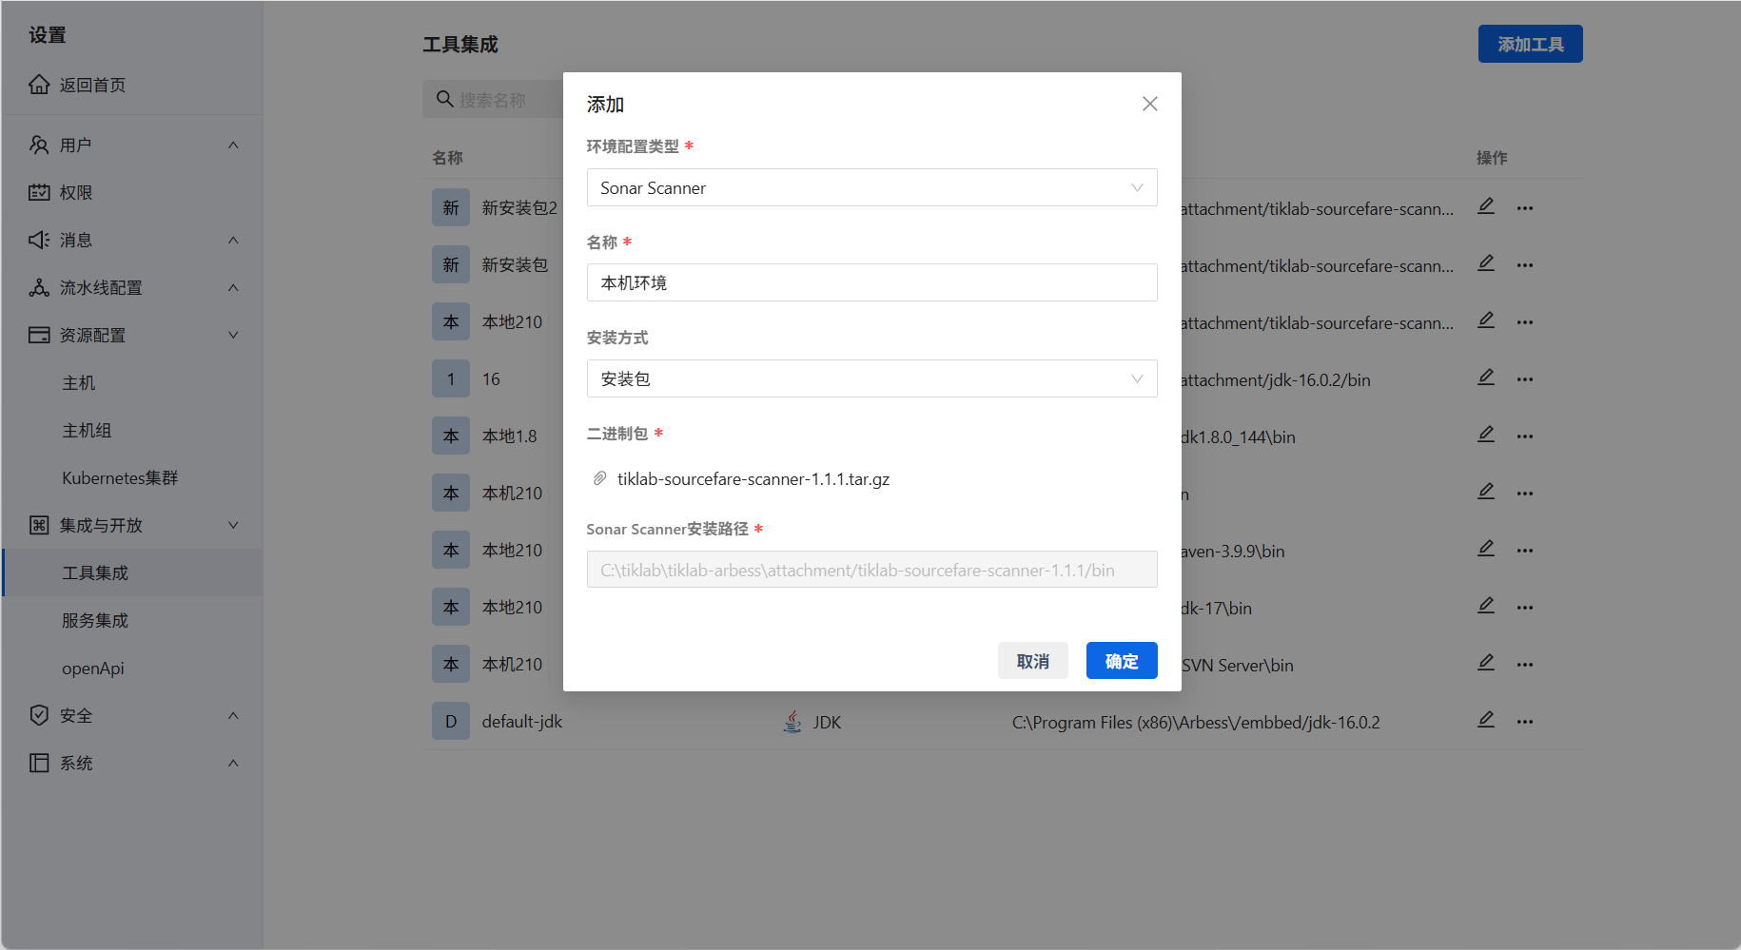Open more options for default-jdk row
1741x950 pixels.
pyautogui.click(x=1525, y=722)
